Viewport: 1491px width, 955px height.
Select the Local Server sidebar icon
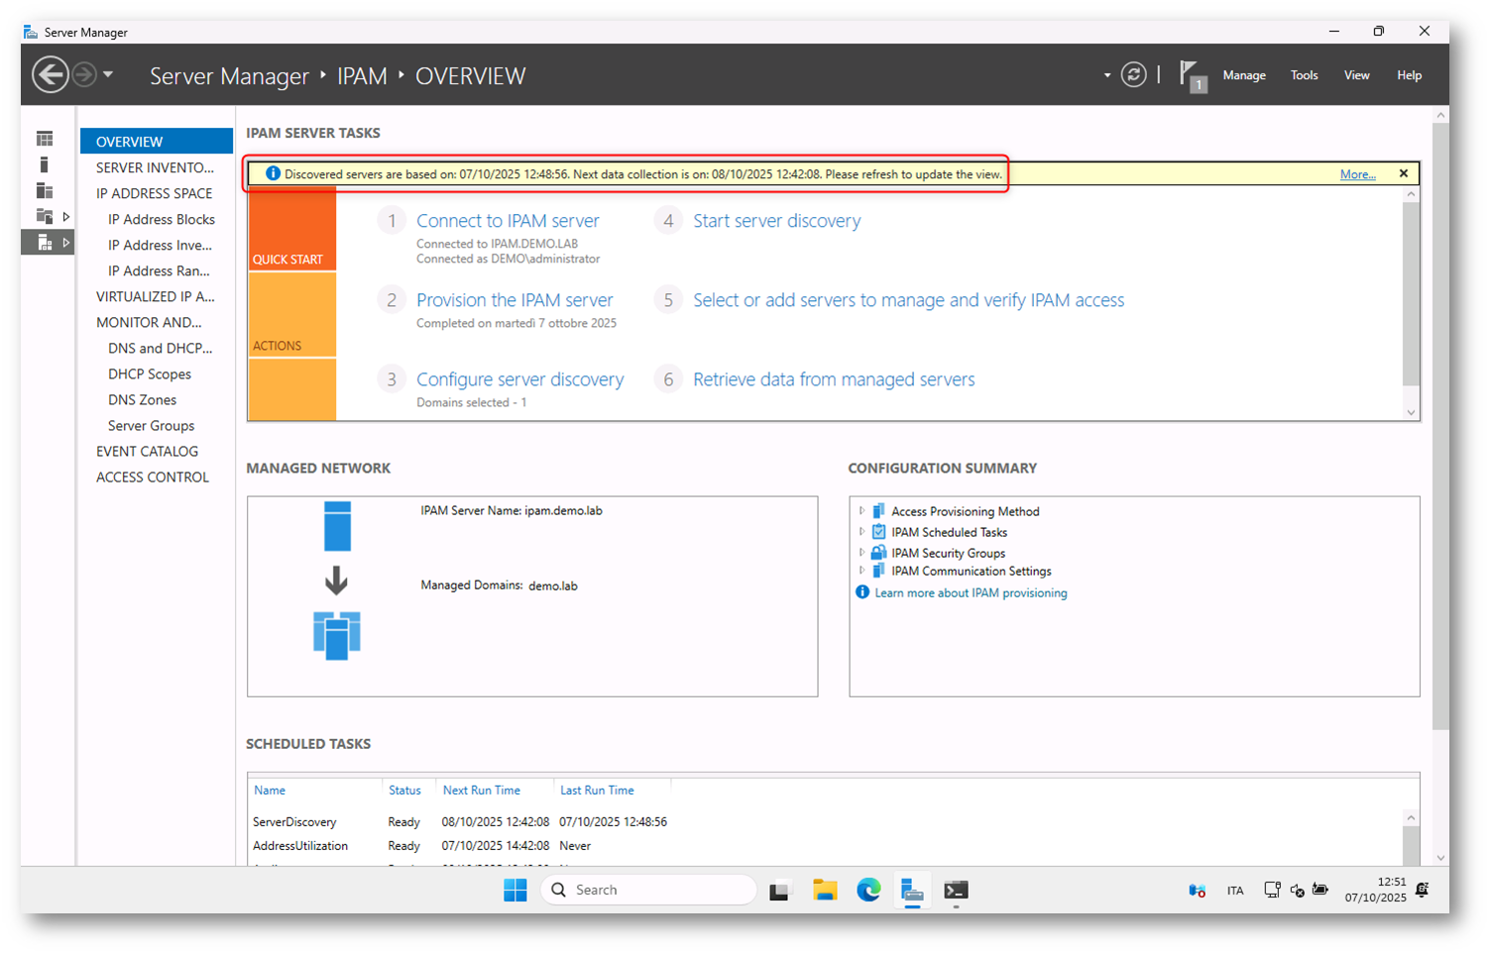(x=45, y=164)
